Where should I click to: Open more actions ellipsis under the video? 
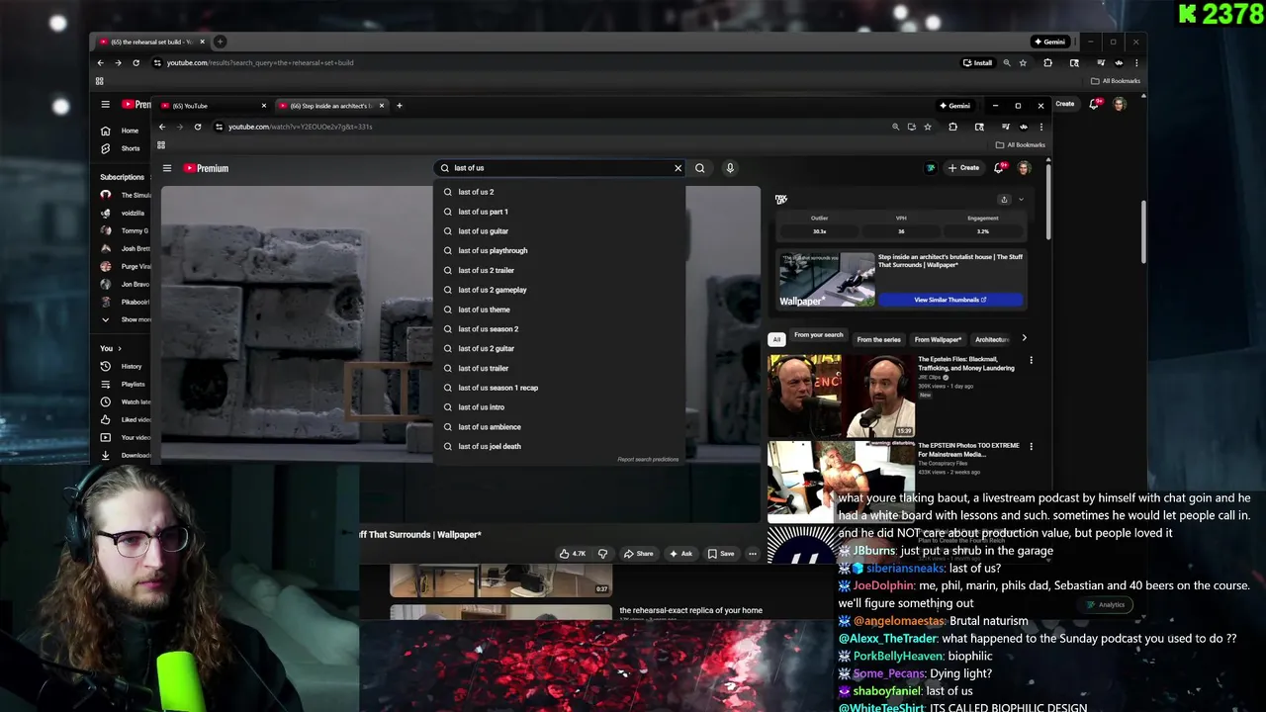pyautogui.click(x=753, y=554)
